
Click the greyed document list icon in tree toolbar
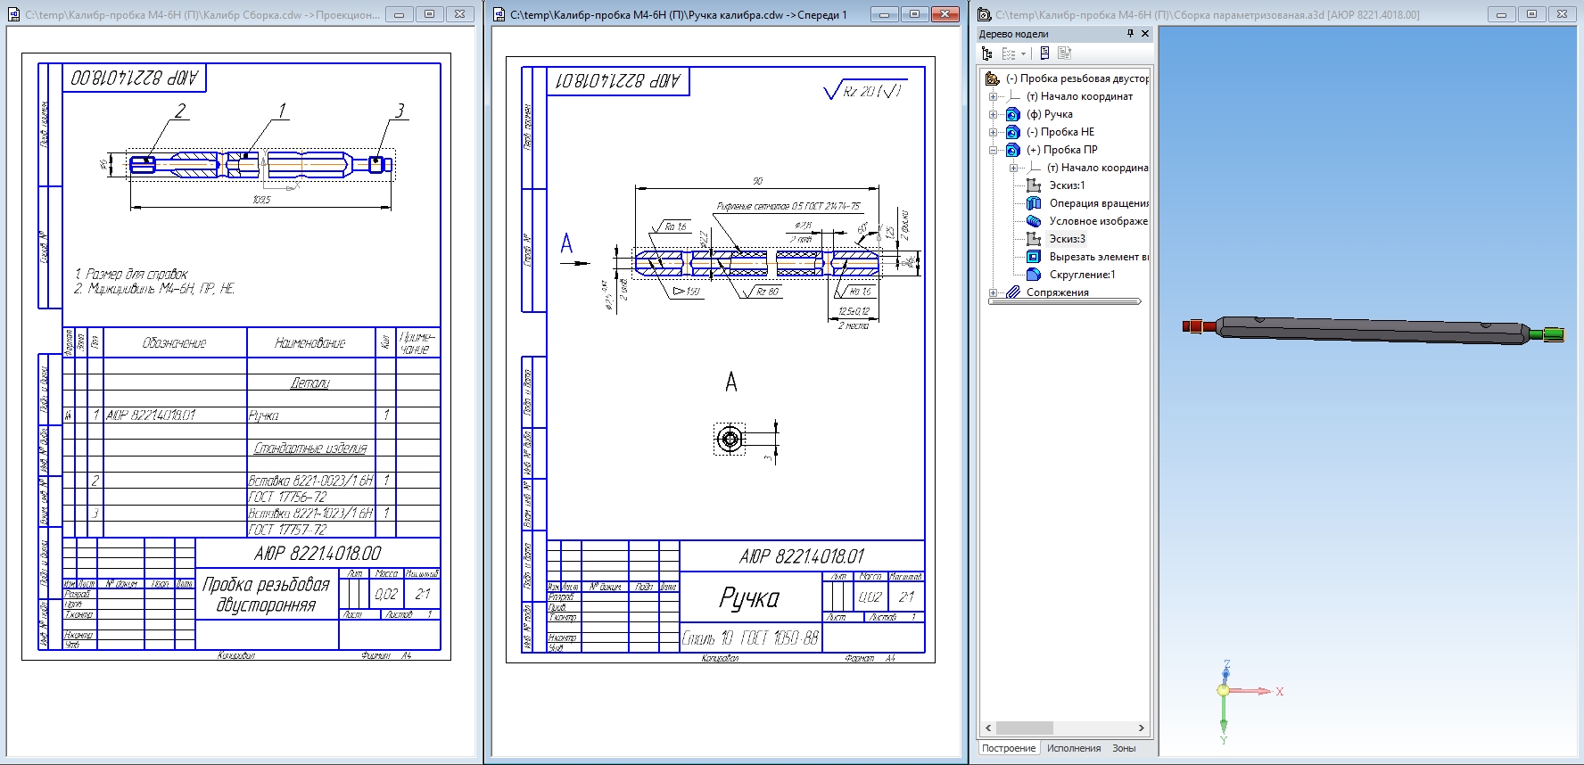coord(1064,53)
